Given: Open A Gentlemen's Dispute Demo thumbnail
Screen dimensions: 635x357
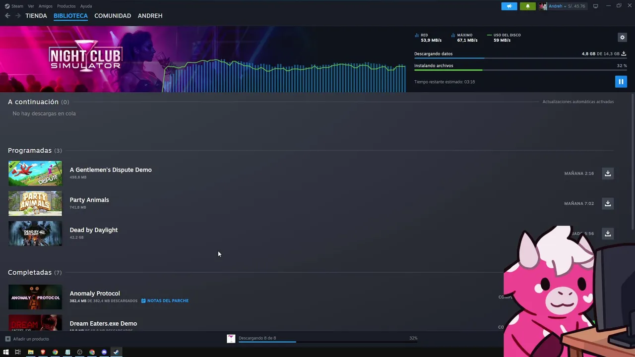Looking at the screenshot, I should click(x=35, y=173).
